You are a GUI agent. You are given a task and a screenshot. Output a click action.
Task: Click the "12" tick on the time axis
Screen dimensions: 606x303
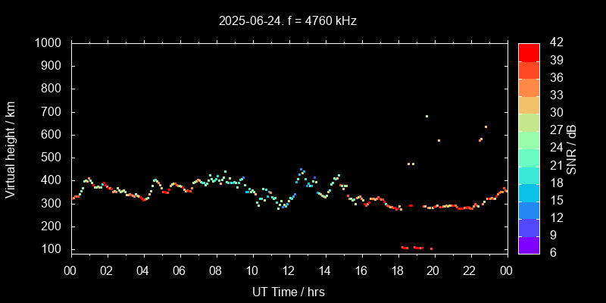[x=288, y=270]
